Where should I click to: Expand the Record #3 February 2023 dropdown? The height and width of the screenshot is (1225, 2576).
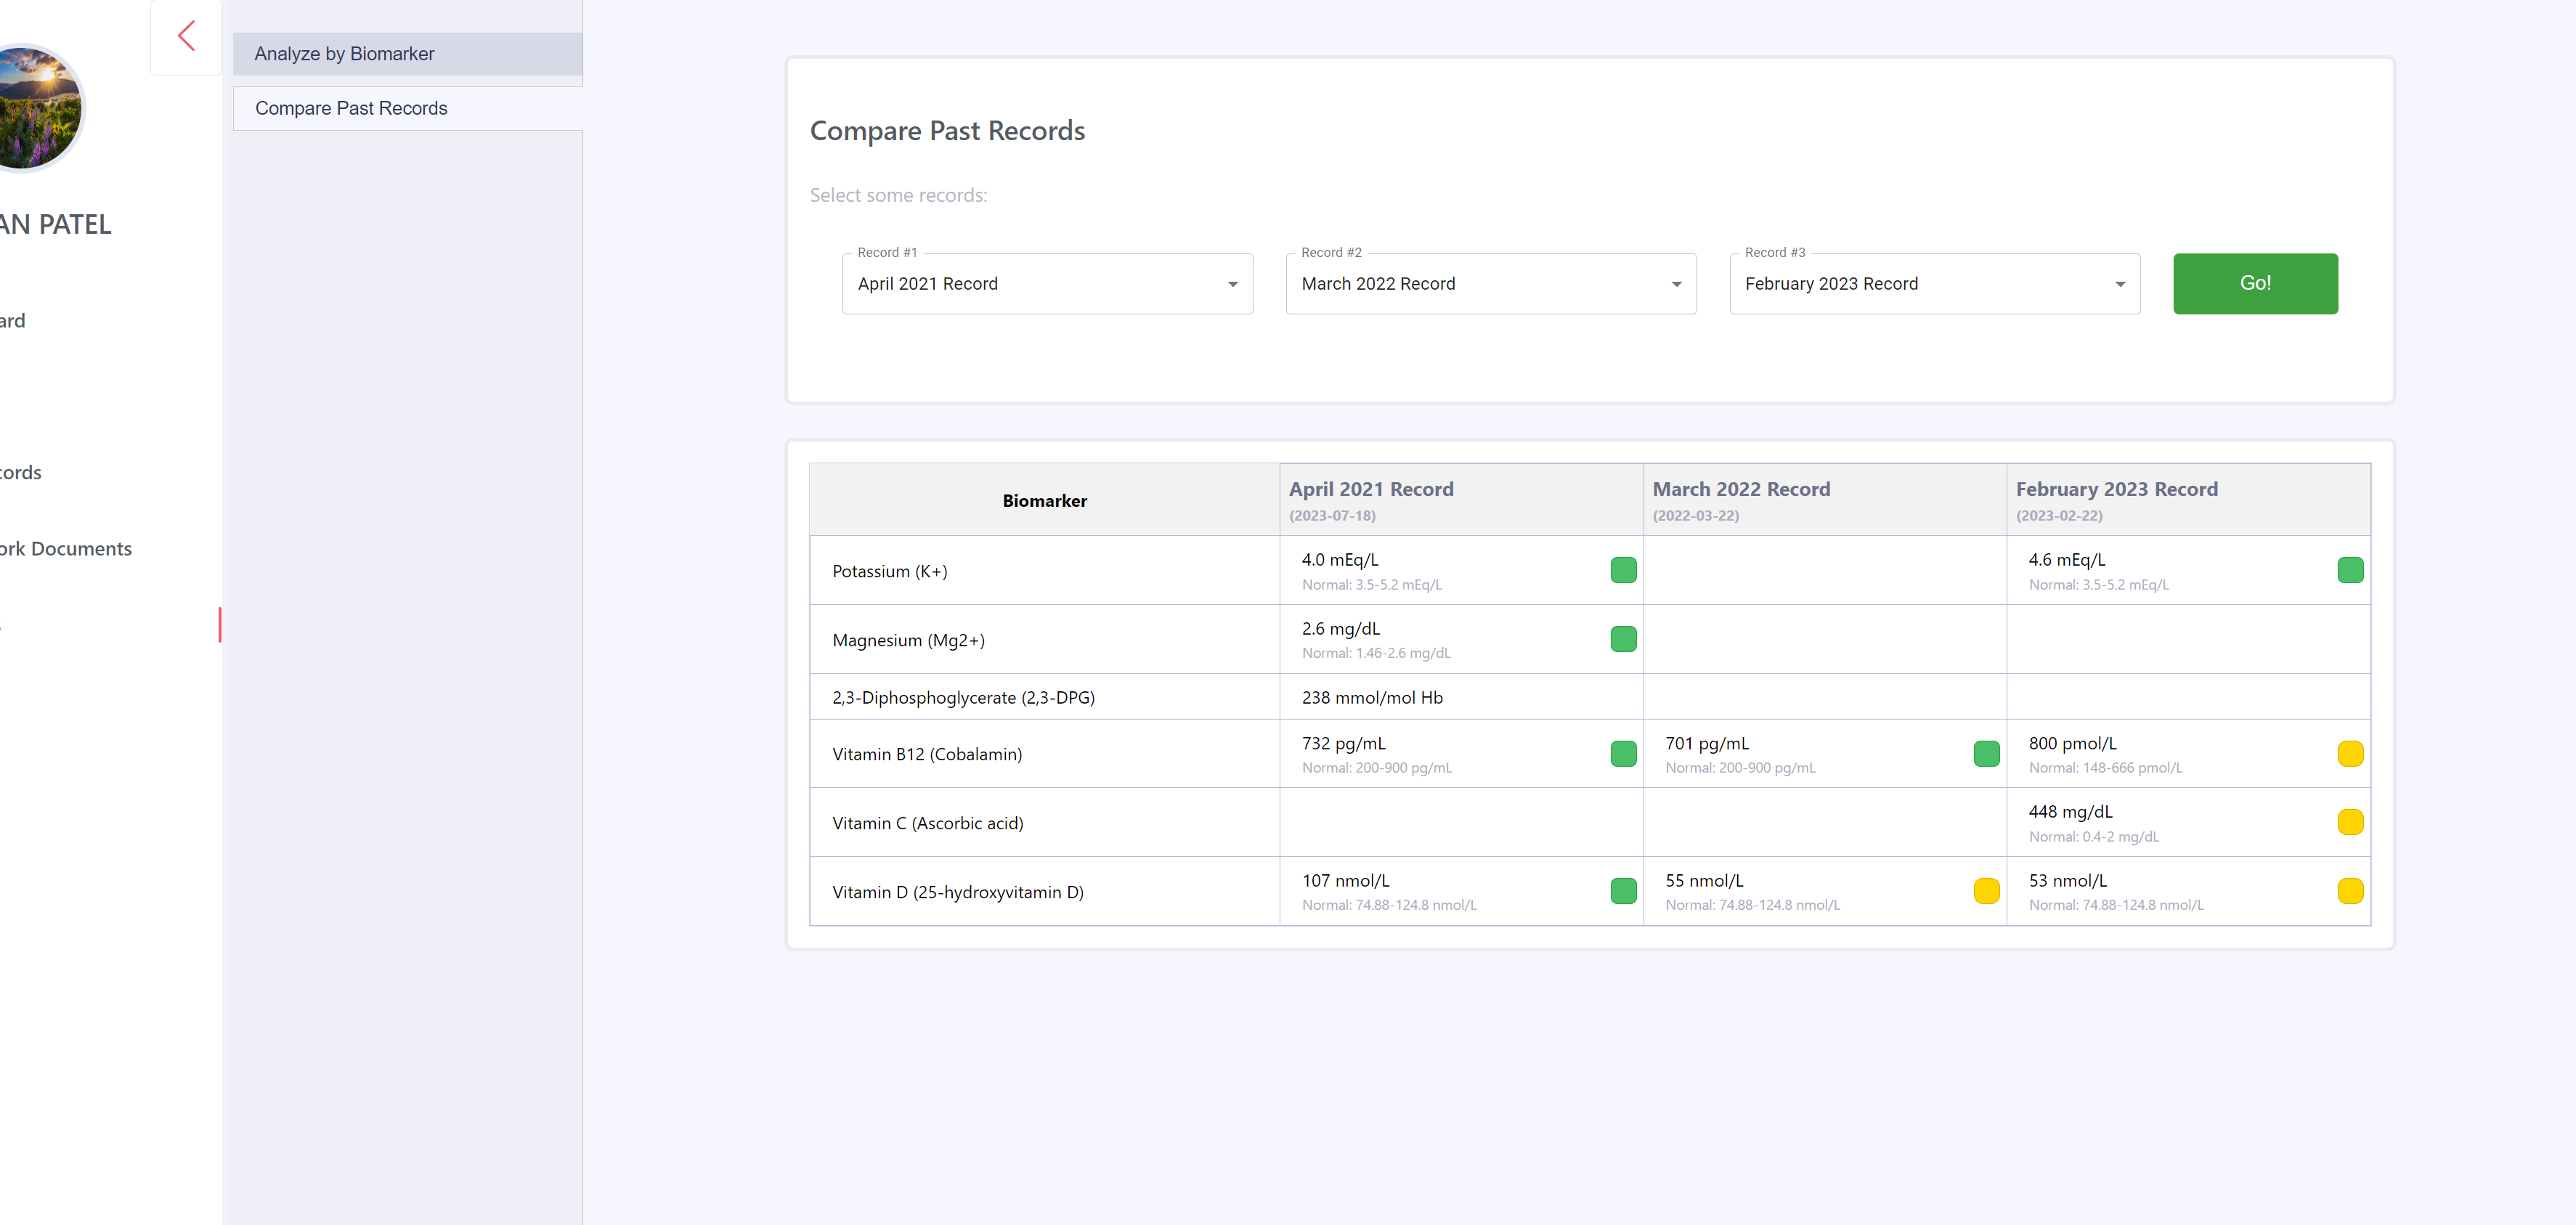coord(1933,284)
